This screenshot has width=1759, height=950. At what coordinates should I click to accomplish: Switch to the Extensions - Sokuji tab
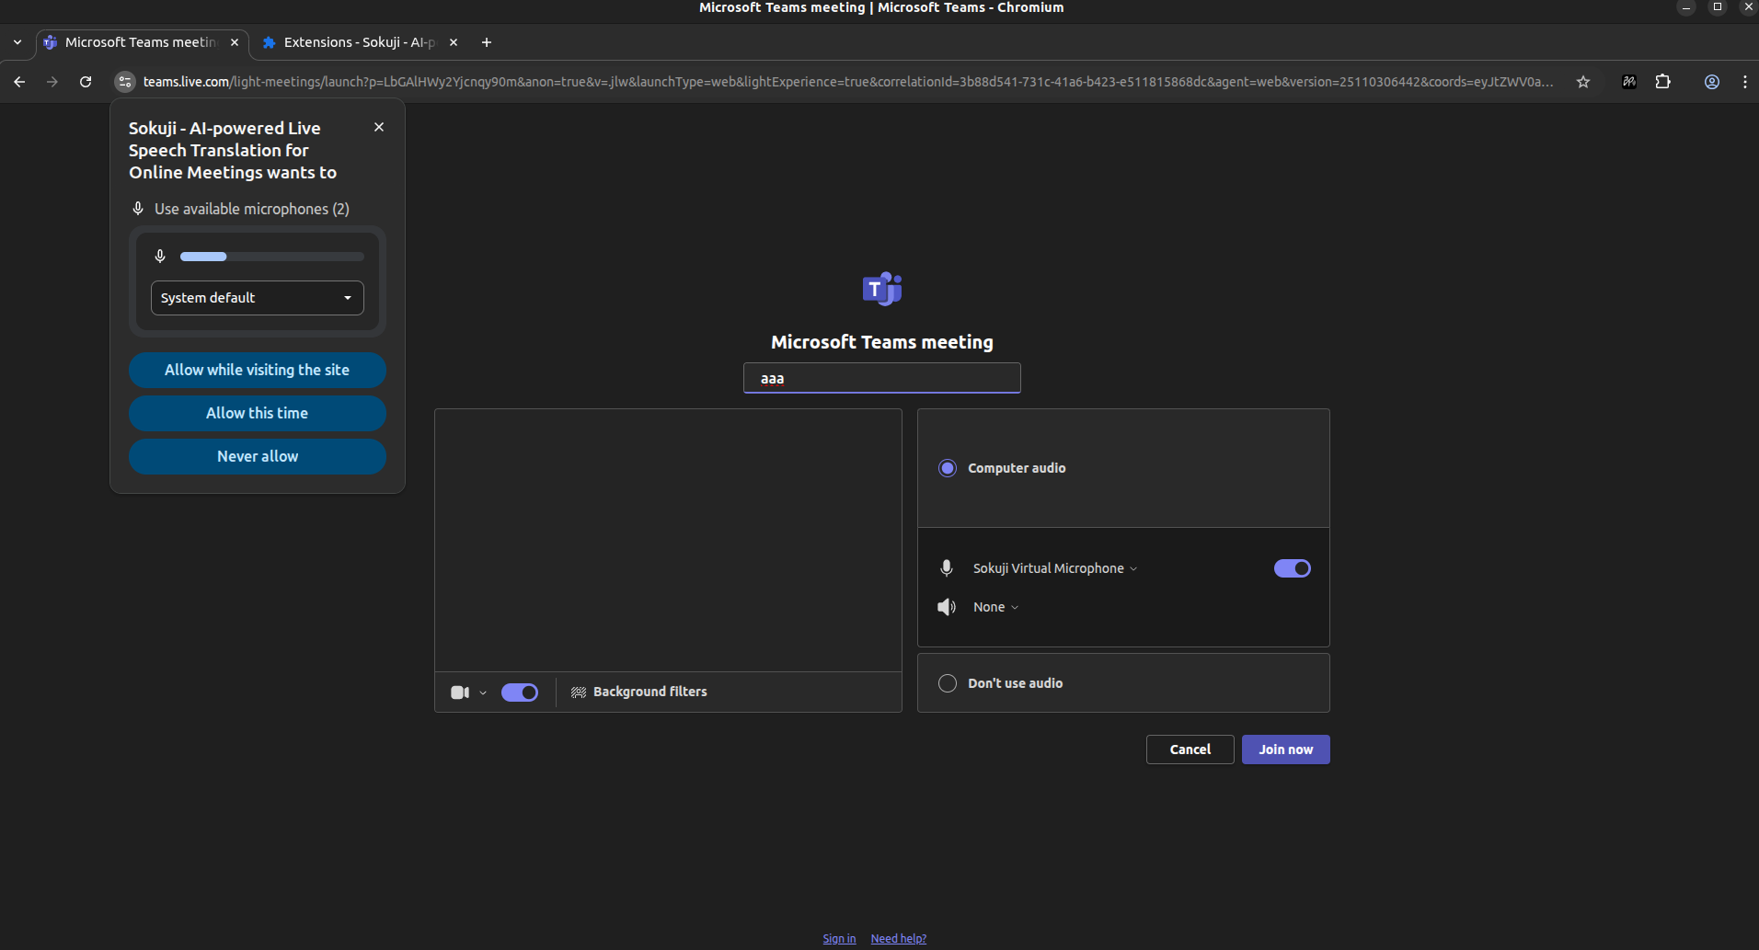tap(359, 42)
